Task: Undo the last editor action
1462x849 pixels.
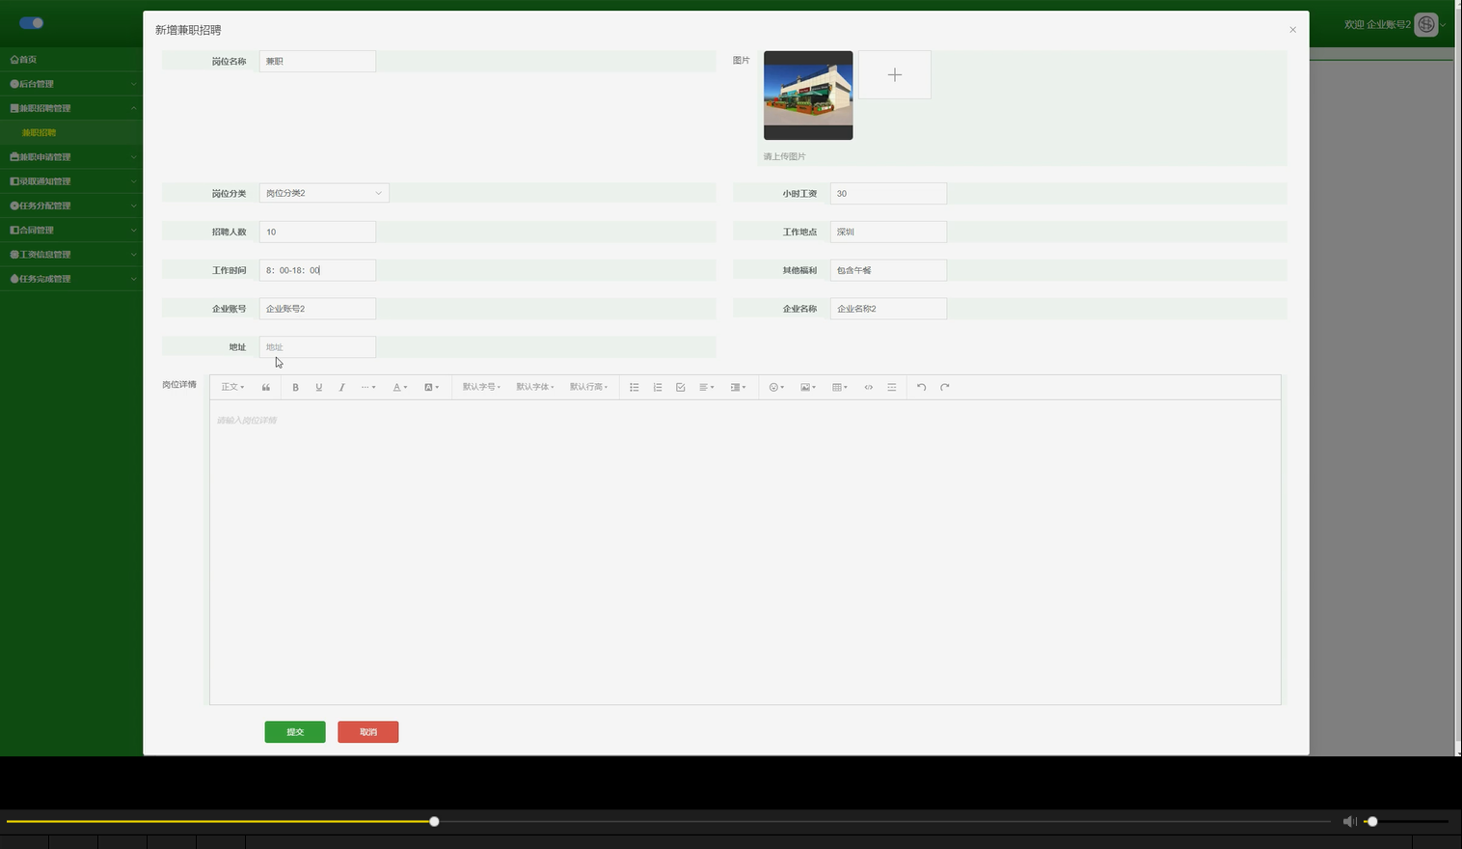Action: point(922,387)
